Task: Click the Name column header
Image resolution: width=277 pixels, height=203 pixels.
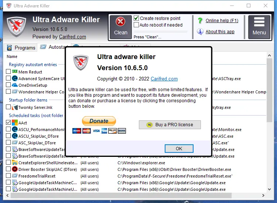Action: 12,56
